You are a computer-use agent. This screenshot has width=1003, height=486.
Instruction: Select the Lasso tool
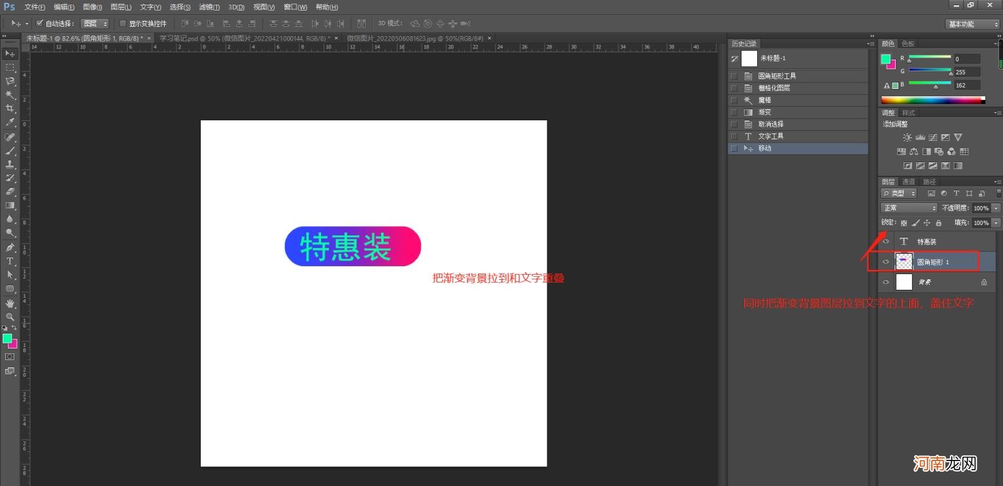tap(10, 81)
